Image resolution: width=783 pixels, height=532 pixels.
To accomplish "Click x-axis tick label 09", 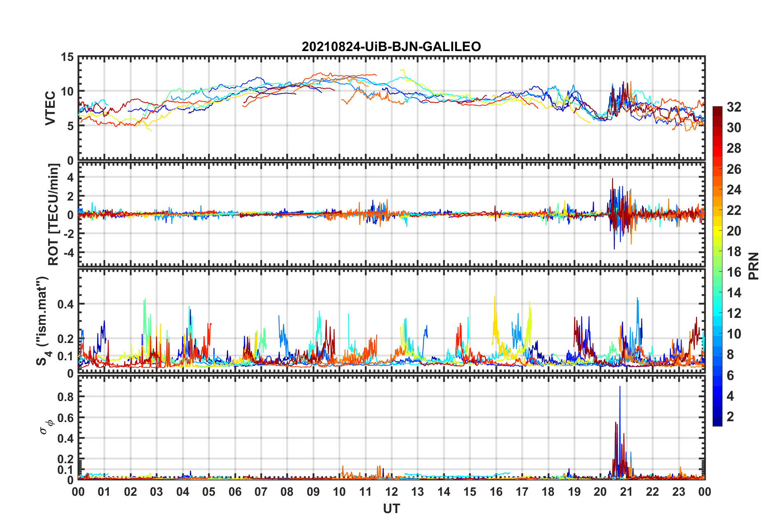I will [313, 492].
